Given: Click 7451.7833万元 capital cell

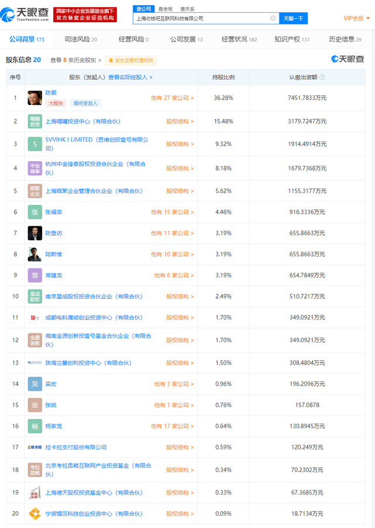Looking at the screenshot, I should point(307,98).
